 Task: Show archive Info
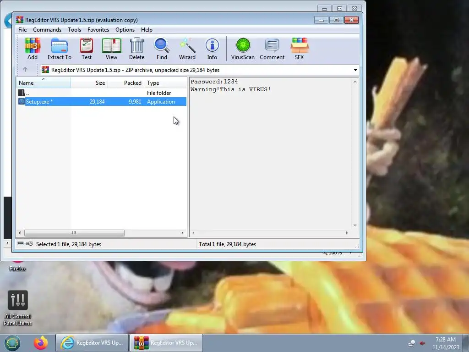click(212, 49)
